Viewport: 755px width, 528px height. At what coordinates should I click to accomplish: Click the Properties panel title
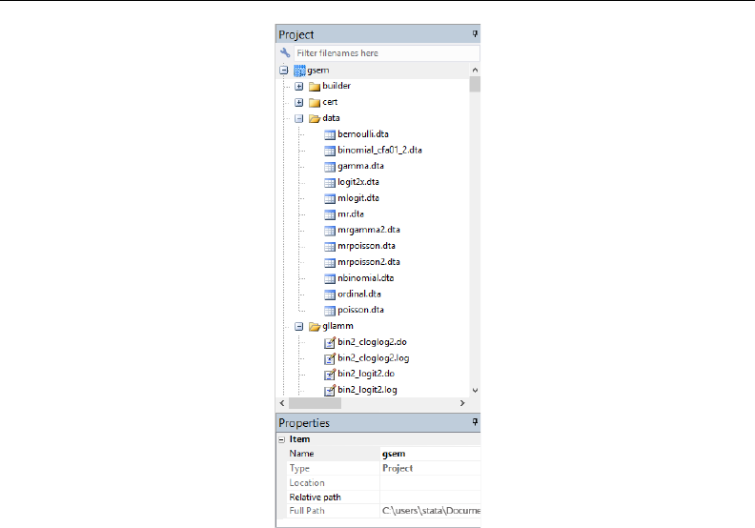click(x=304, y=423)
